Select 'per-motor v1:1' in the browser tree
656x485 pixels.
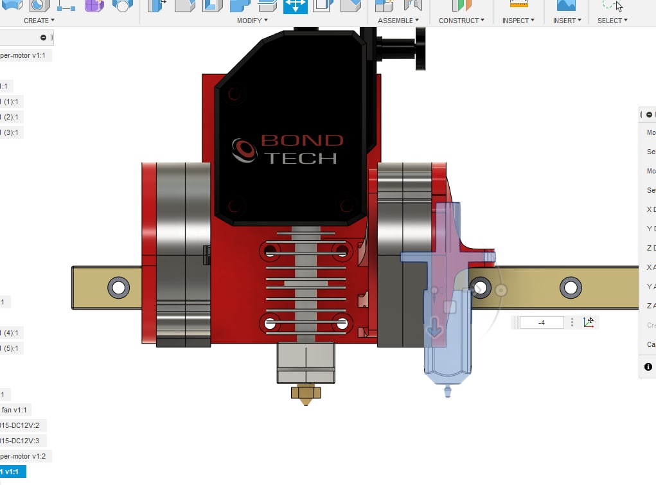click(x=23, y=55)
